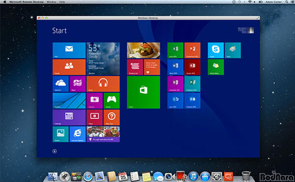The height and width of the screenshot is (182, 295).
Task: Open the Window menu
Action: (x=51, y=2)
